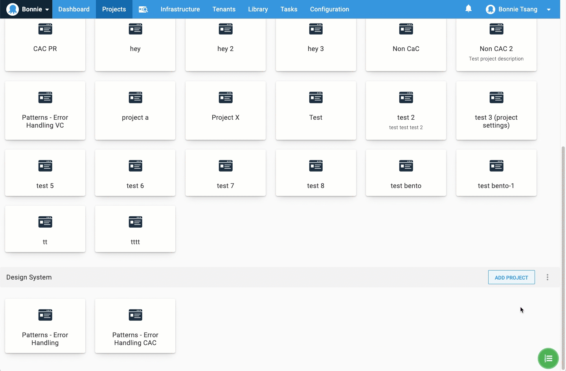Viewport: 566px width, 371px height.
Task: Click the tt project icon
Action: pos(45,222)
